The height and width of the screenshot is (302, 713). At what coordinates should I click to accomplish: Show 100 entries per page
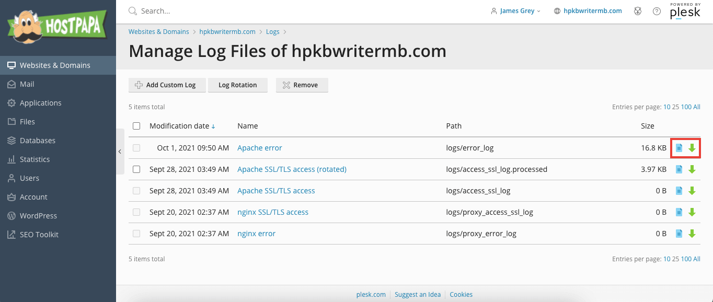click(685, 107)
